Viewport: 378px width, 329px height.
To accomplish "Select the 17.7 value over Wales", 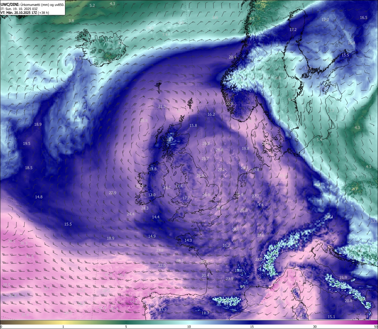I will (186, 198).
